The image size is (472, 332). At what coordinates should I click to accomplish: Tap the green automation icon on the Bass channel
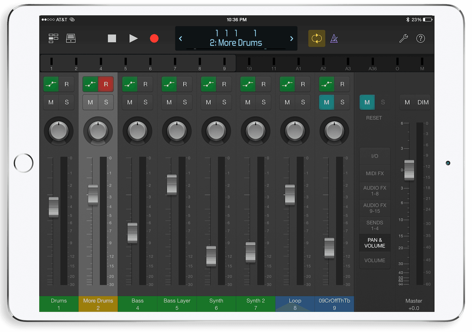129,84
